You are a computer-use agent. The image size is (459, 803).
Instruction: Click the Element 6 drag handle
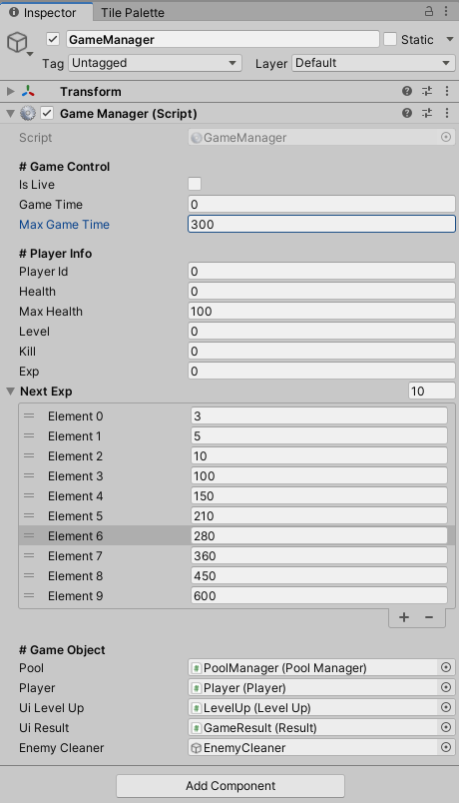point(29,535)
